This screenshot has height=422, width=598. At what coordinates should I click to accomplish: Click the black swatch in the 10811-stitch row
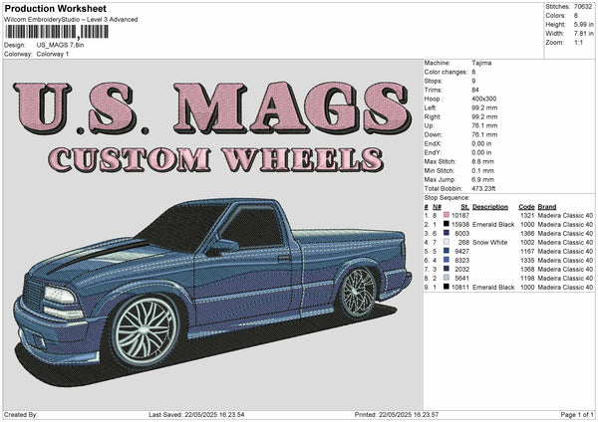click(447, 287)
